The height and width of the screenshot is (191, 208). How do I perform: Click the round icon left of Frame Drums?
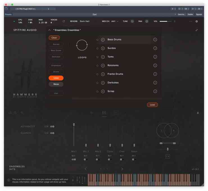tap(103, 74)
